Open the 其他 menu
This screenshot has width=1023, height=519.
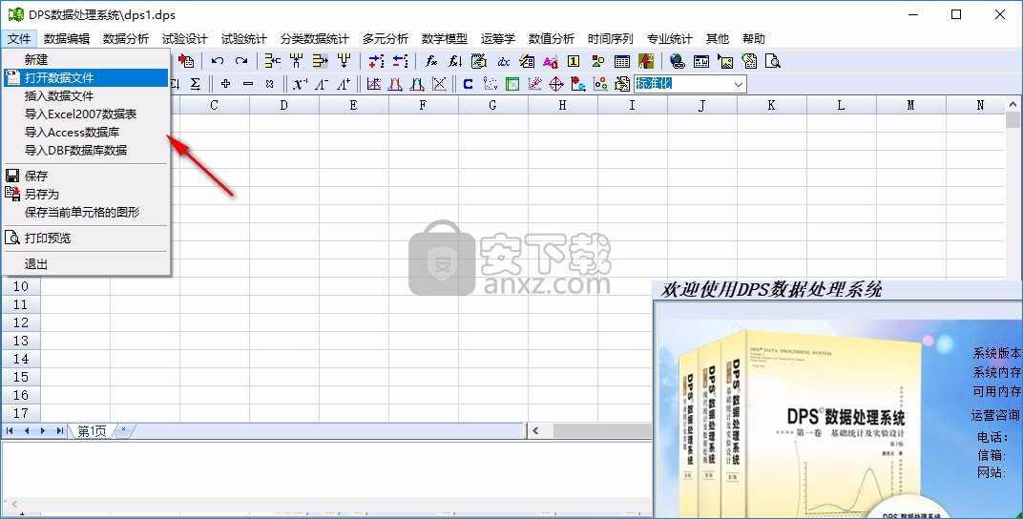pos(717,38)
